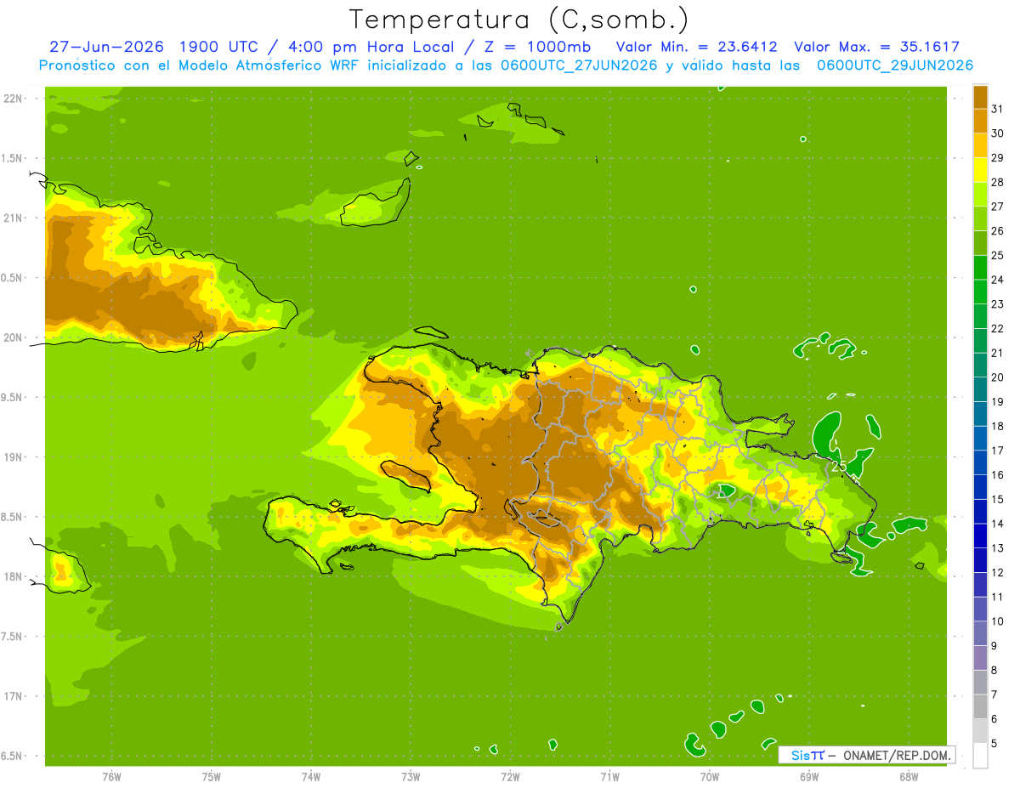The height and width of the screenshot is (788, 1020).
Task: Pick the legend color band between 29 and 30
Action: (x=980, y=145)
